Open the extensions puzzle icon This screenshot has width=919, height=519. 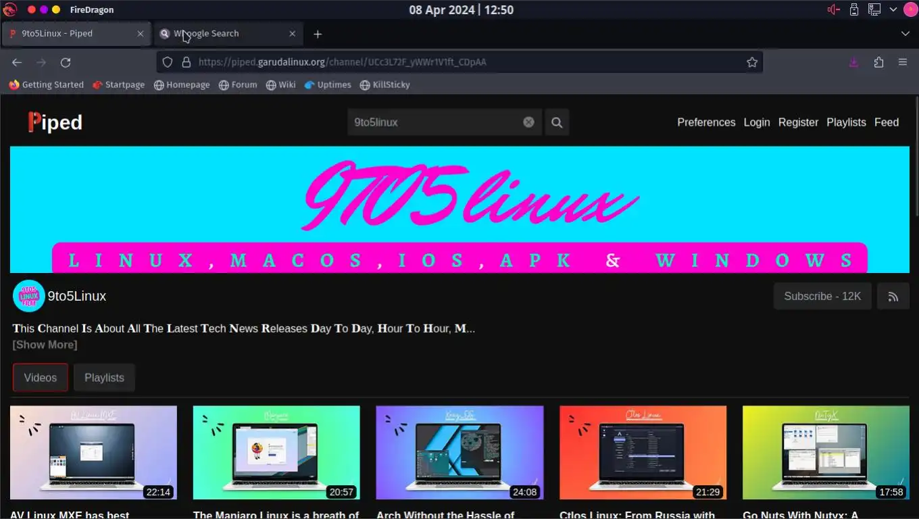878,62
